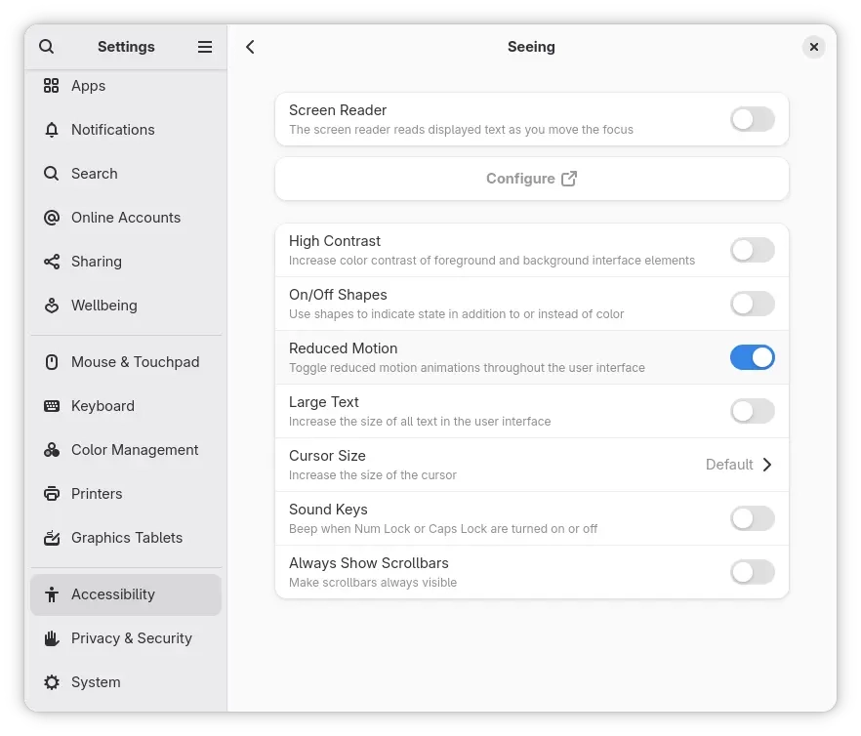Screen dimensions: 861x736
Task: Click the back arrow to Accessibility
Action: point(250,47)
